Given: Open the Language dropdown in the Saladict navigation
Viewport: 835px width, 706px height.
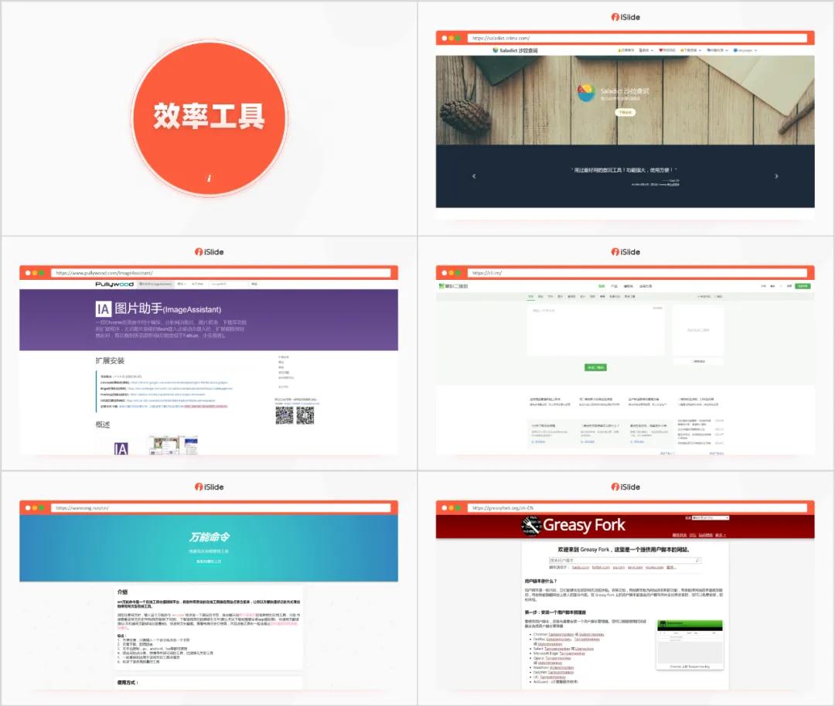Looking at the screenshot, I should (745, 50).
